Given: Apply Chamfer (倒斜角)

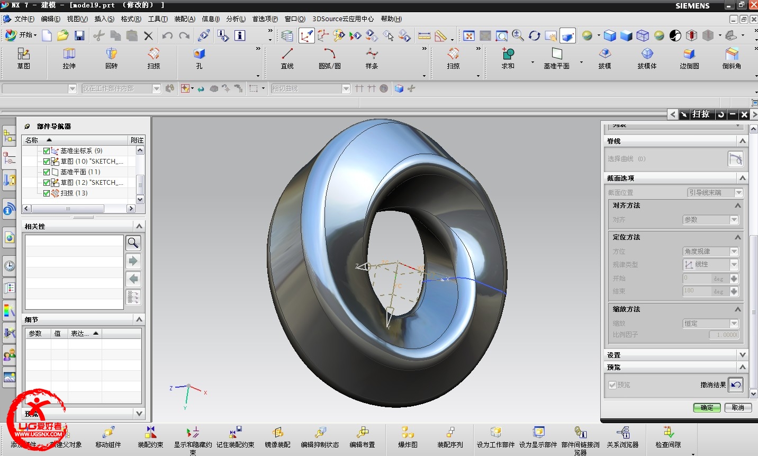Looking at the screenshot, I should 732,58.
